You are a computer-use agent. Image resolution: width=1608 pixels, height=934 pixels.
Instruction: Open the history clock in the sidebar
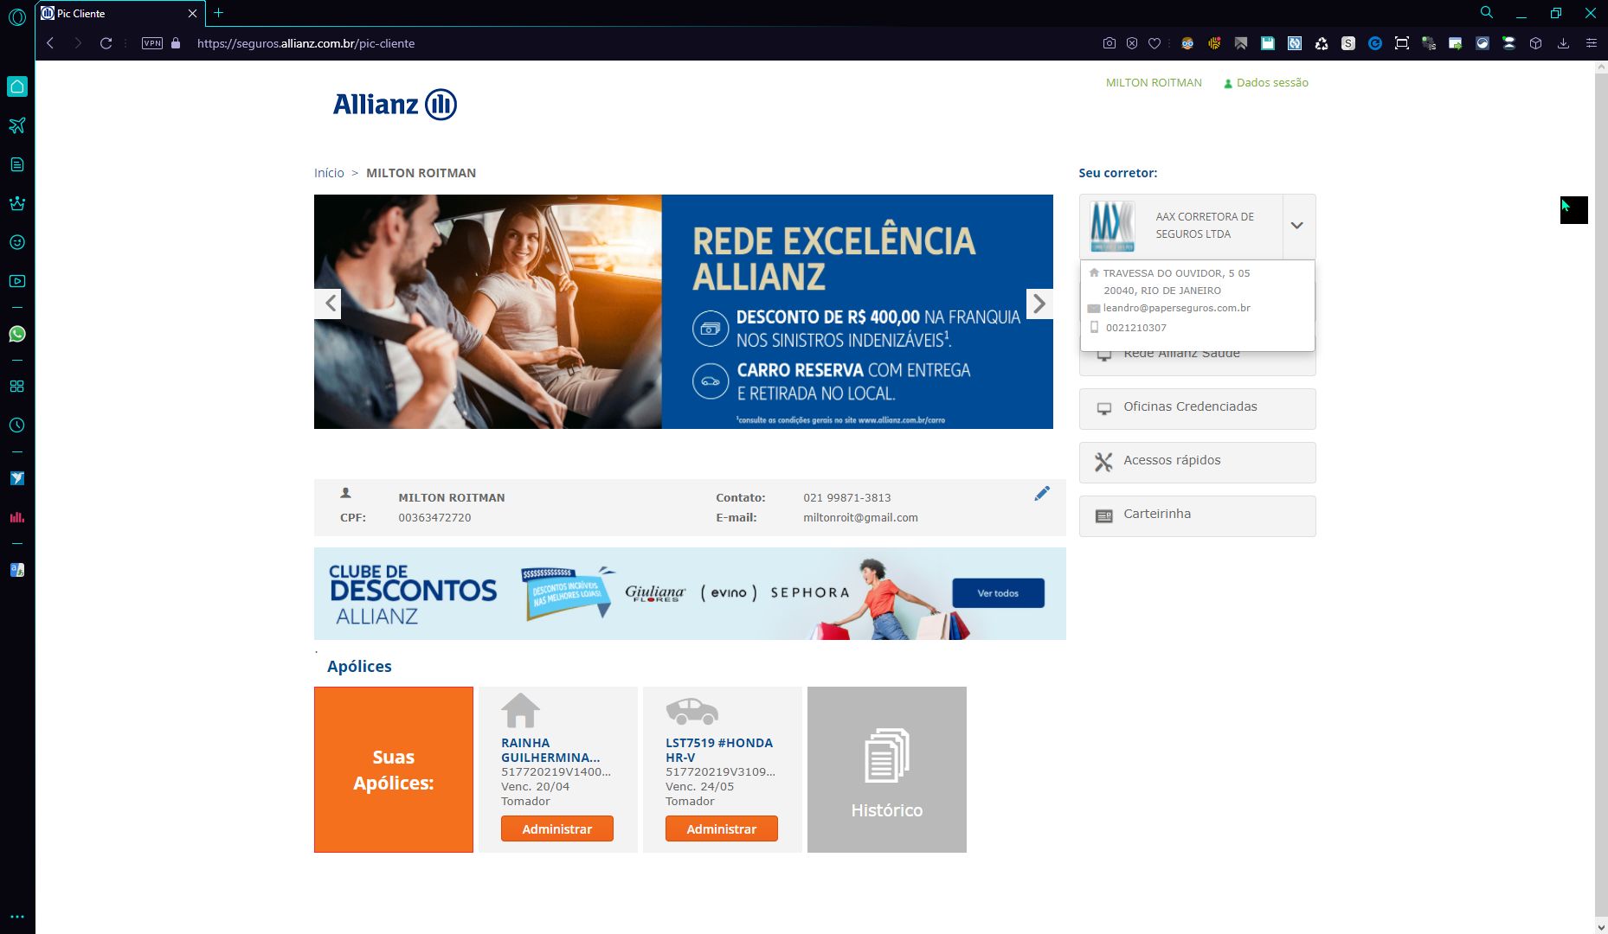tap(17, 425)
